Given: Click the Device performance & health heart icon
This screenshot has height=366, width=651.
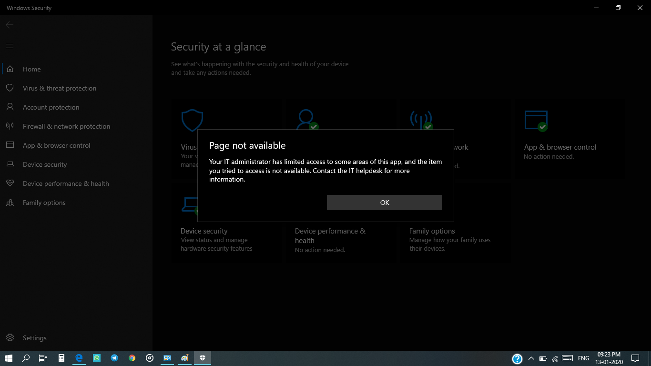Looking at the screenshot, I should 10,183.
